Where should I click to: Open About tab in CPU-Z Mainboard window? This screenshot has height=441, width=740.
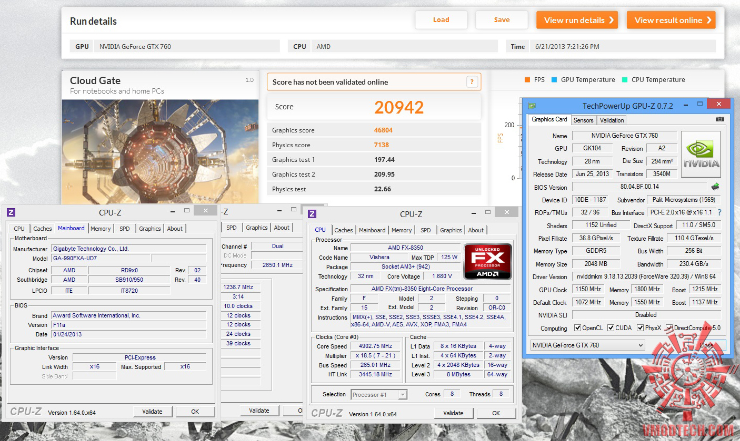(175, 229)
